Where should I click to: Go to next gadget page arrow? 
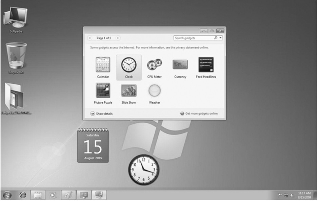click(x=118, y=38)
